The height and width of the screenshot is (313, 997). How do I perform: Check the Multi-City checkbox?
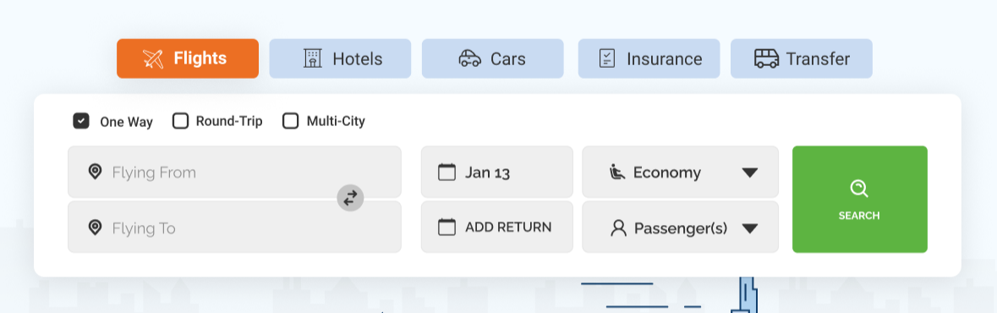coord(291,121)
